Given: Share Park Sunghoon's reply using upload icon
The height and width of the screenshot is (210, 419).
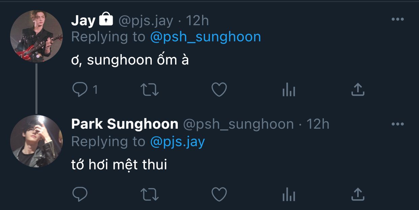Looking at the screenshot, I should [x=358, y=194].
